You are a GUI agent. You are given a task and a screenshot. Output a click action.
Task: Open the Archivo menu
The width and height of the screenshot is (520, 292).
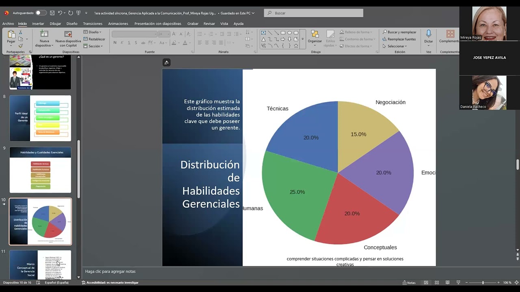(x=8, y=24)
